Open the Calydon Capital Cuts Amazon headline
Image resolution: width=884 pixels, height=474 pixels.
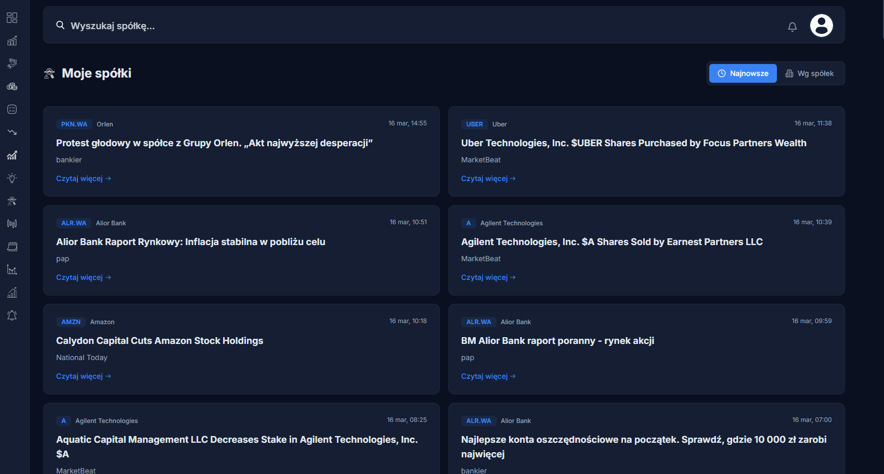tap(160, 341)
